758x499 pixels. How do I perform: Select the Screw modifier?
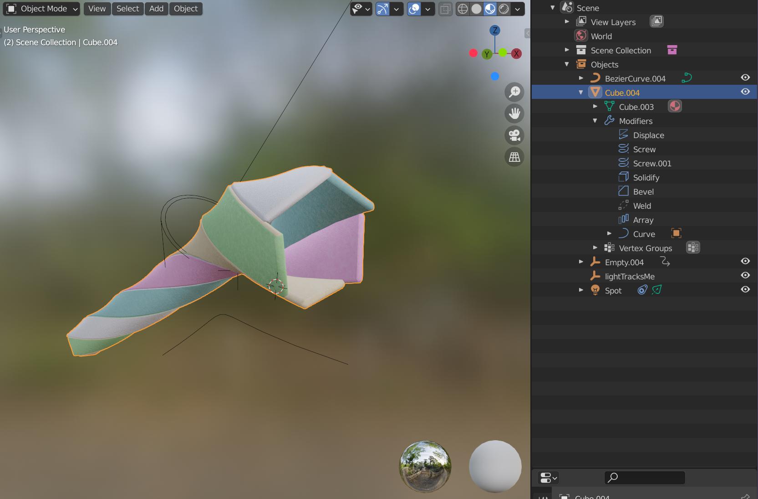pyautogui.click(x=644, y=149)
